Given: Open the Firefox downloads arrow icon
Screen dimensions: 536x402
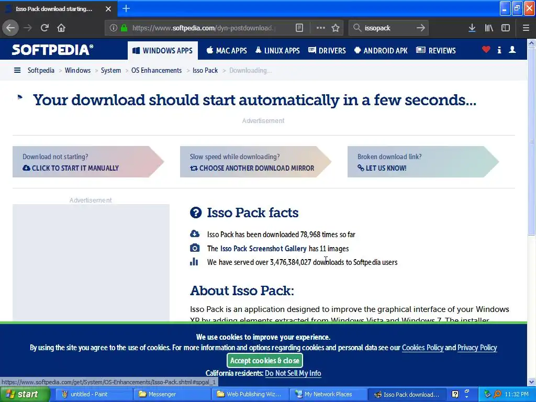Looking at the screenshot, I should (472, 28).
